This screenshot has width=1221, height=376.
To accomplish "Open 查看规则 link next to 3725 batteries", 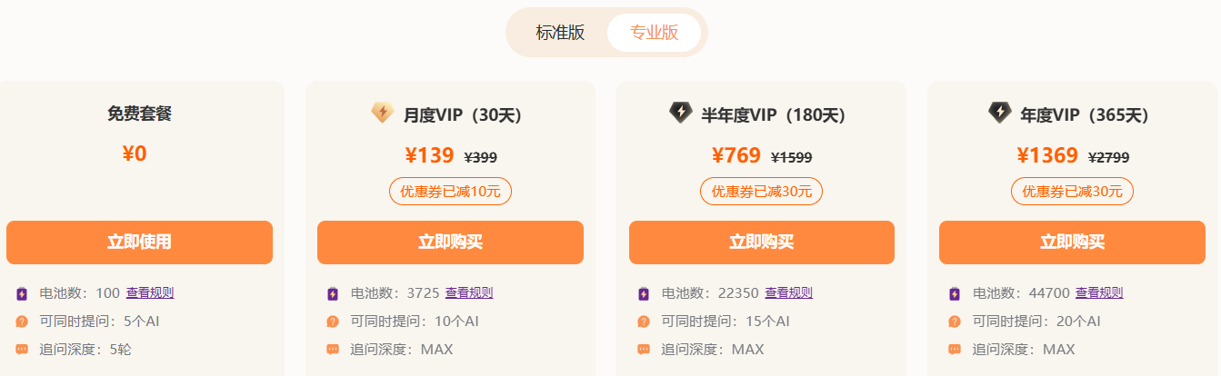I will click(x=469, y=293).
